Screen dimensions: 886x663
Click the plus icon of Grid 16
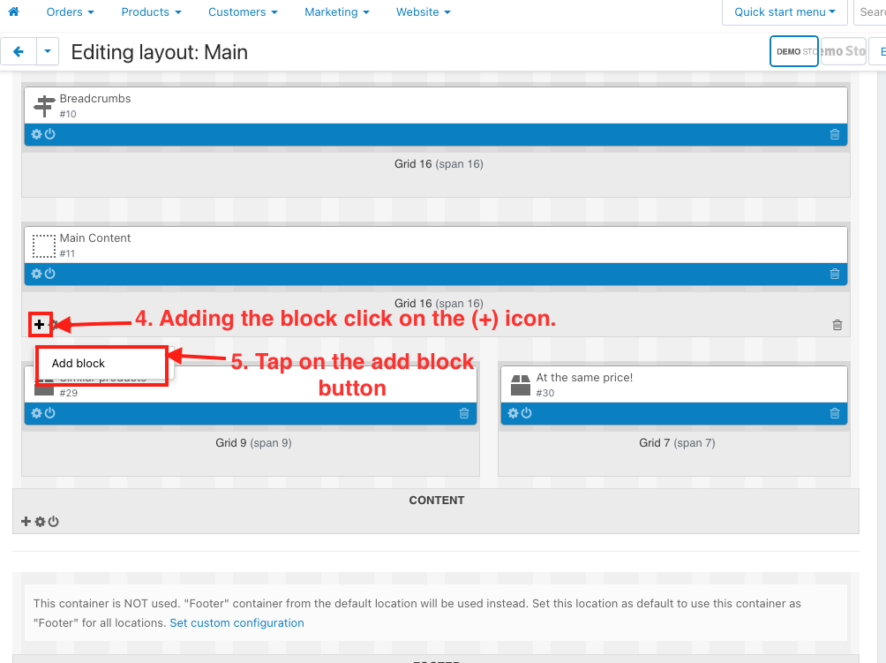[39, 324]
